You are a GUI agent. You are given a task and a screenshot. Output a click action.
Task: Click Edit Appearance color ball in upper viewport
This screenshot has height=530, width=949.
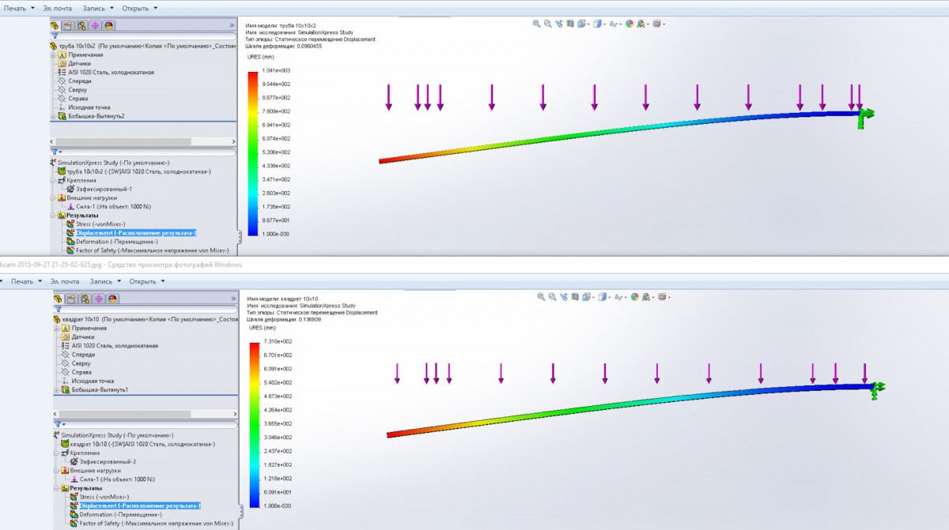pos(630,24)
